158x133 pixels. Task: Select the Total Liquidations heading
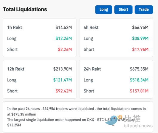[25, 10]
